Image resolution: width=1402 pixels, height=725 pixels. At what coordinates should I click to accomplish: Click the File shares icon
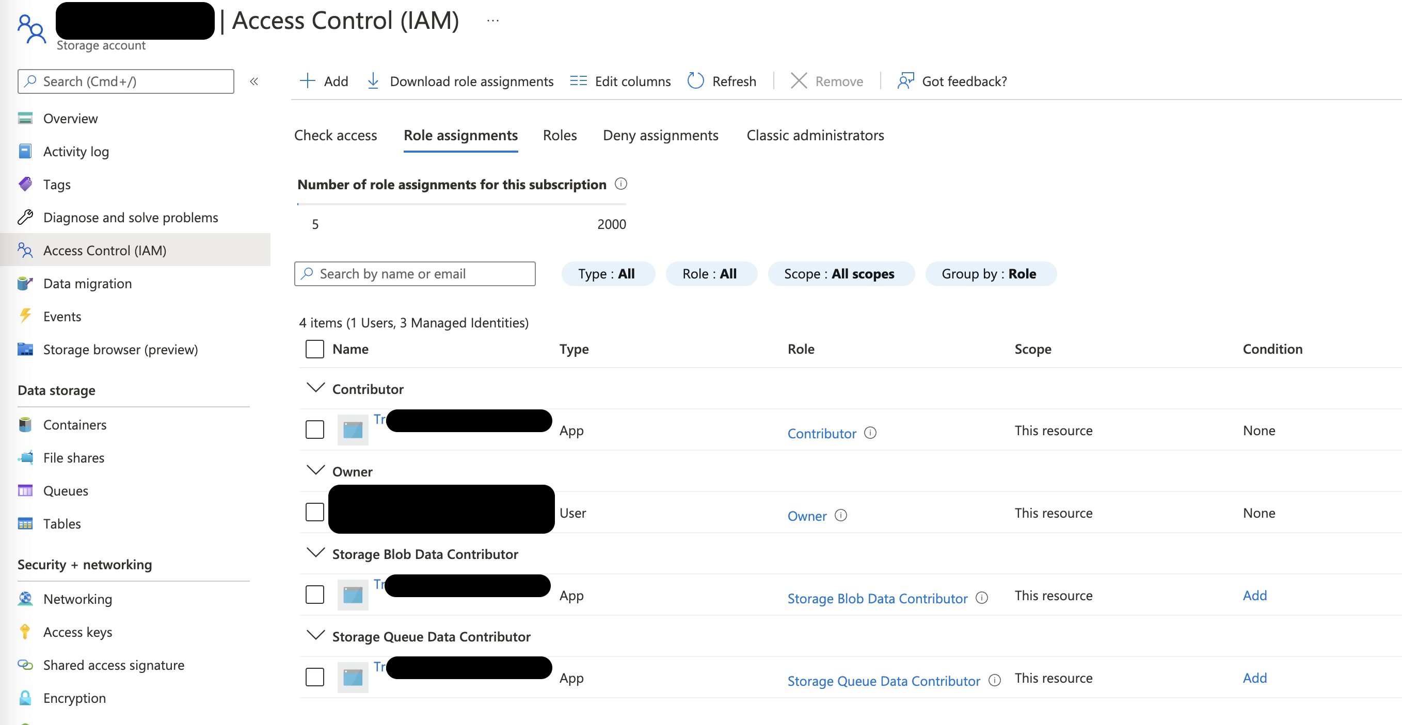click(25, 457)
